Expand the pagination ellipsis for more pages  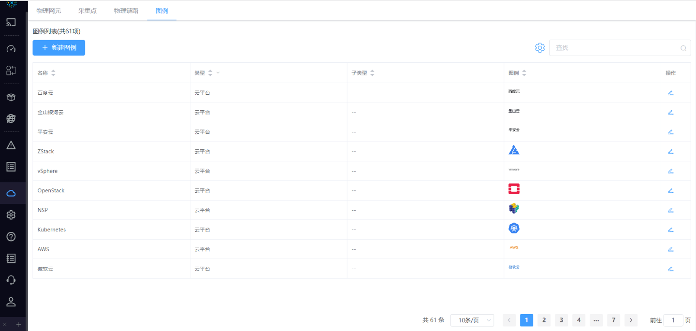point(596,320)
